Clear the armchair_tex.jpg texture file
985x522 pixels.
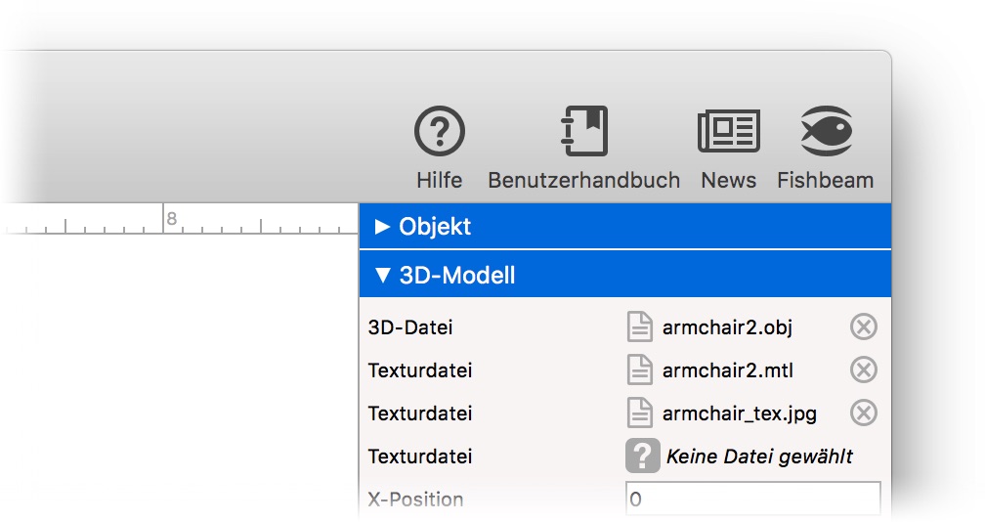pos(863,413)
